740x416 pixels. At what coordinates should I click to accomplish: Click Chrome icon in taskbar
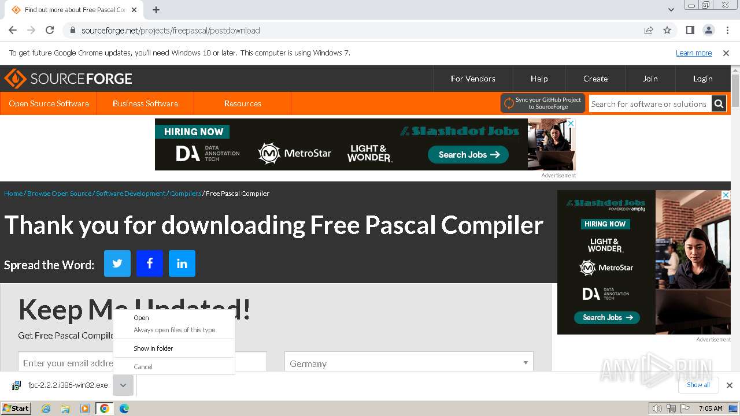point(104,408)
